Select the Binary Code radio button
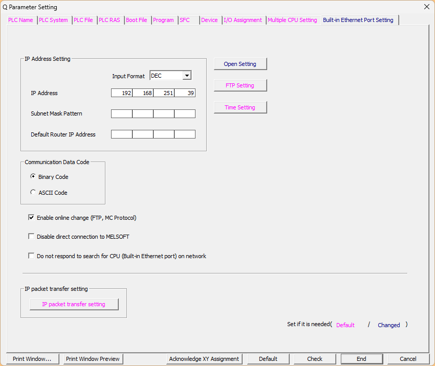This screenshot has height=366, width=435. click(x=33, y=177)
